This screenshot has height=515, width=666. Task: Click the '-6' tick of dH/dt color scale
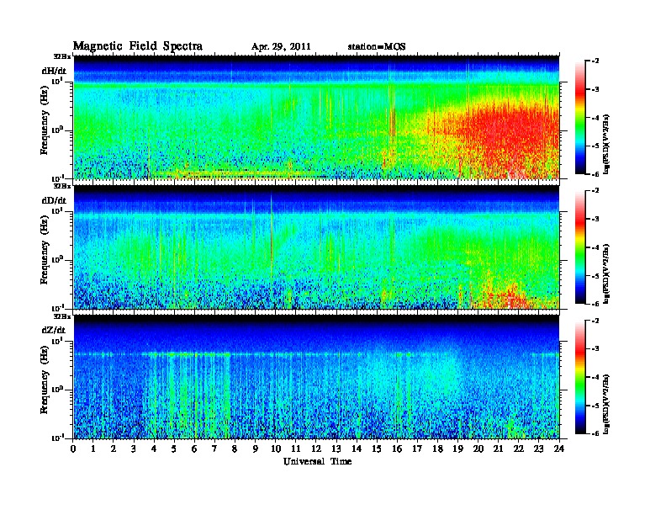click(x=595, y=174)
